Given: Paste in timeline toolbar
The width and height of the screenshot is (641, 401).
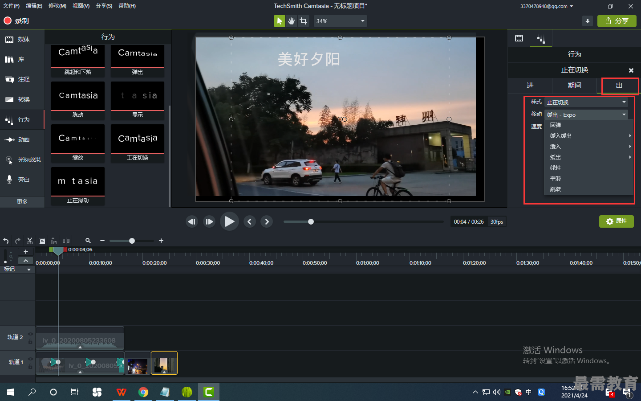Looking at the screenshot, I should 54,241.
